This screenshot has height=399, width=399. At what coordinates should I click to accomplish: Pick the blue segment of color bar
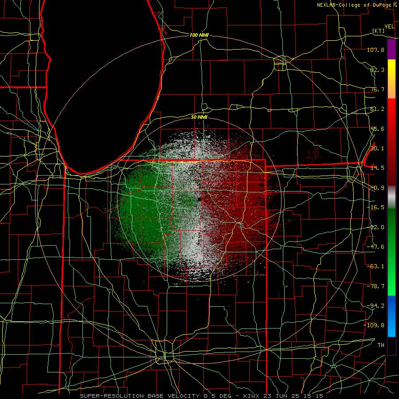coord(391,316)
